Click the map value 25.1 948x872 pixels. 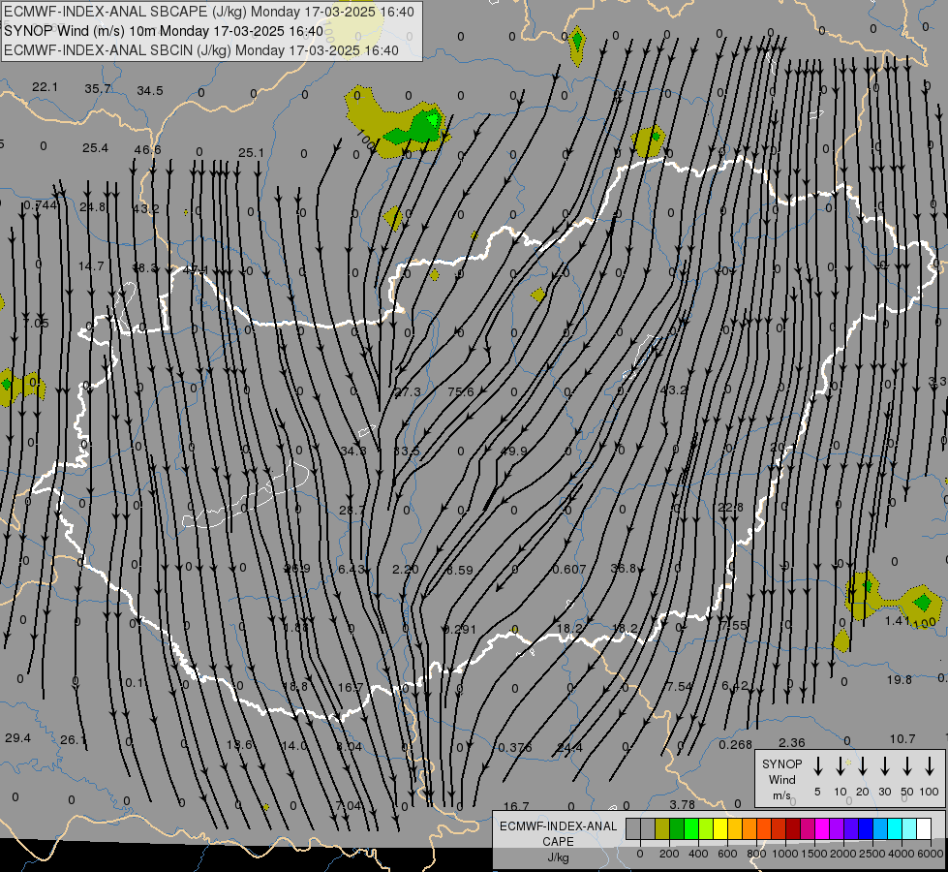(x=251, y=153)
